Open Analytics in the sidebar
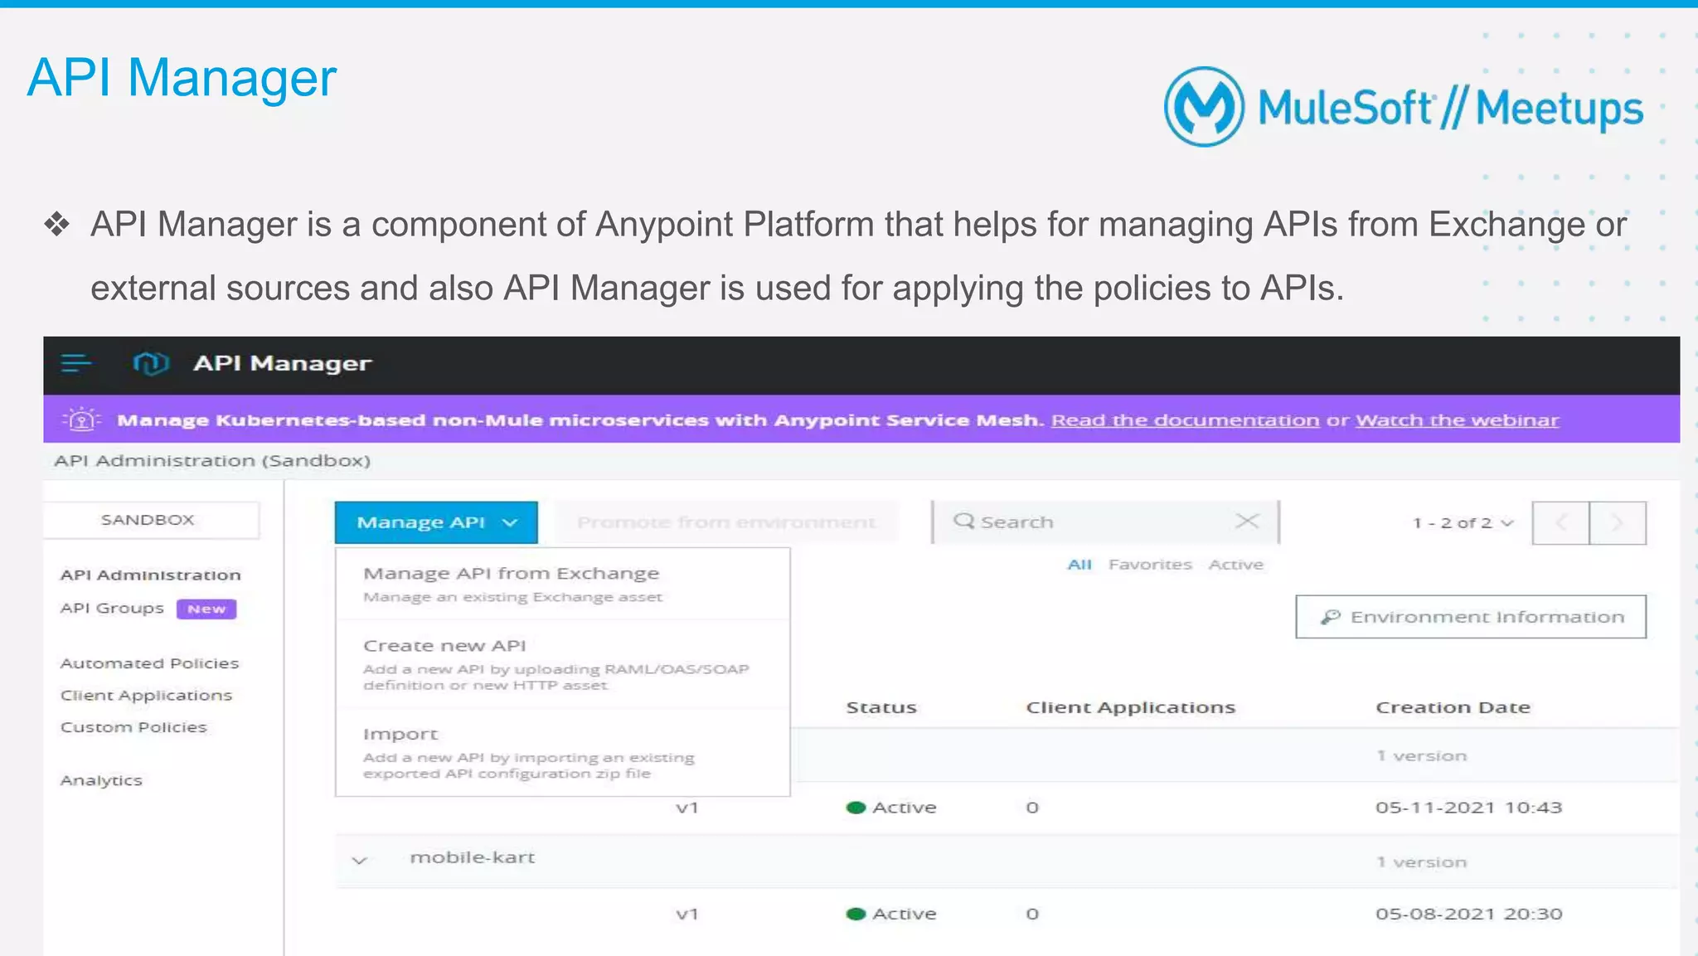The image size is (1698, 956). pyautogui.click(x=101, y=780)
